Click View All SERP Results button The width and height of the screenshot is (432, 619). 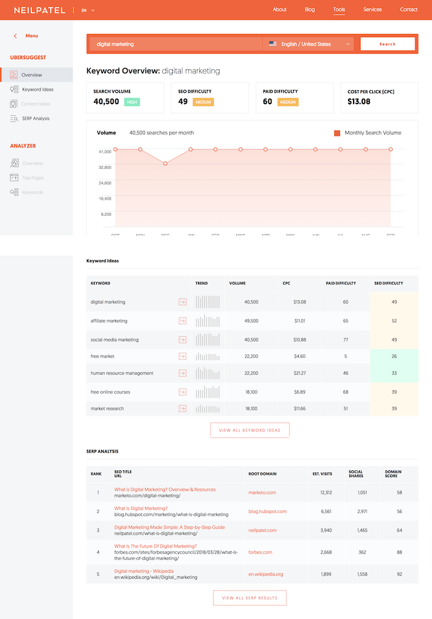[250, 598]
